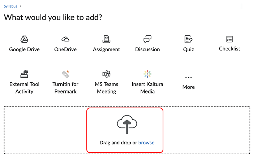Click the External Tool Activity icon
Viewport: 253px width, 157px height.
coord(25,74)
